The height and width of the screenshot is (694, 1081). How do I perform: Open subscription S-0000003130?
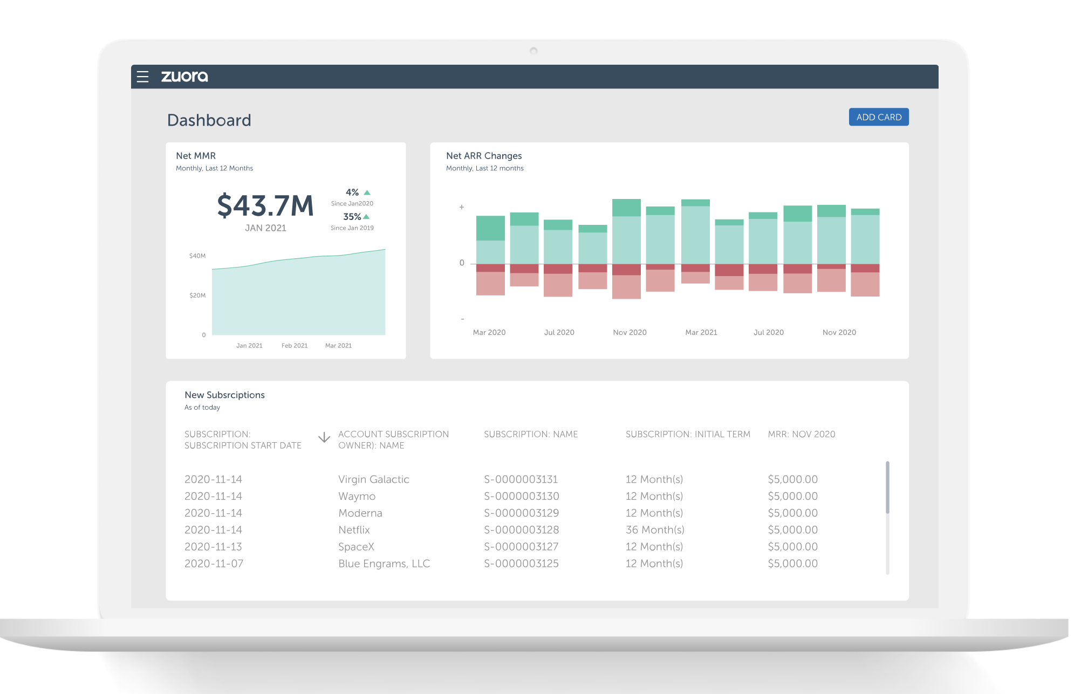click(521, 496)
